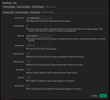
Task: Click help icon under NAT64 prefix
Action: pos(27,49)
